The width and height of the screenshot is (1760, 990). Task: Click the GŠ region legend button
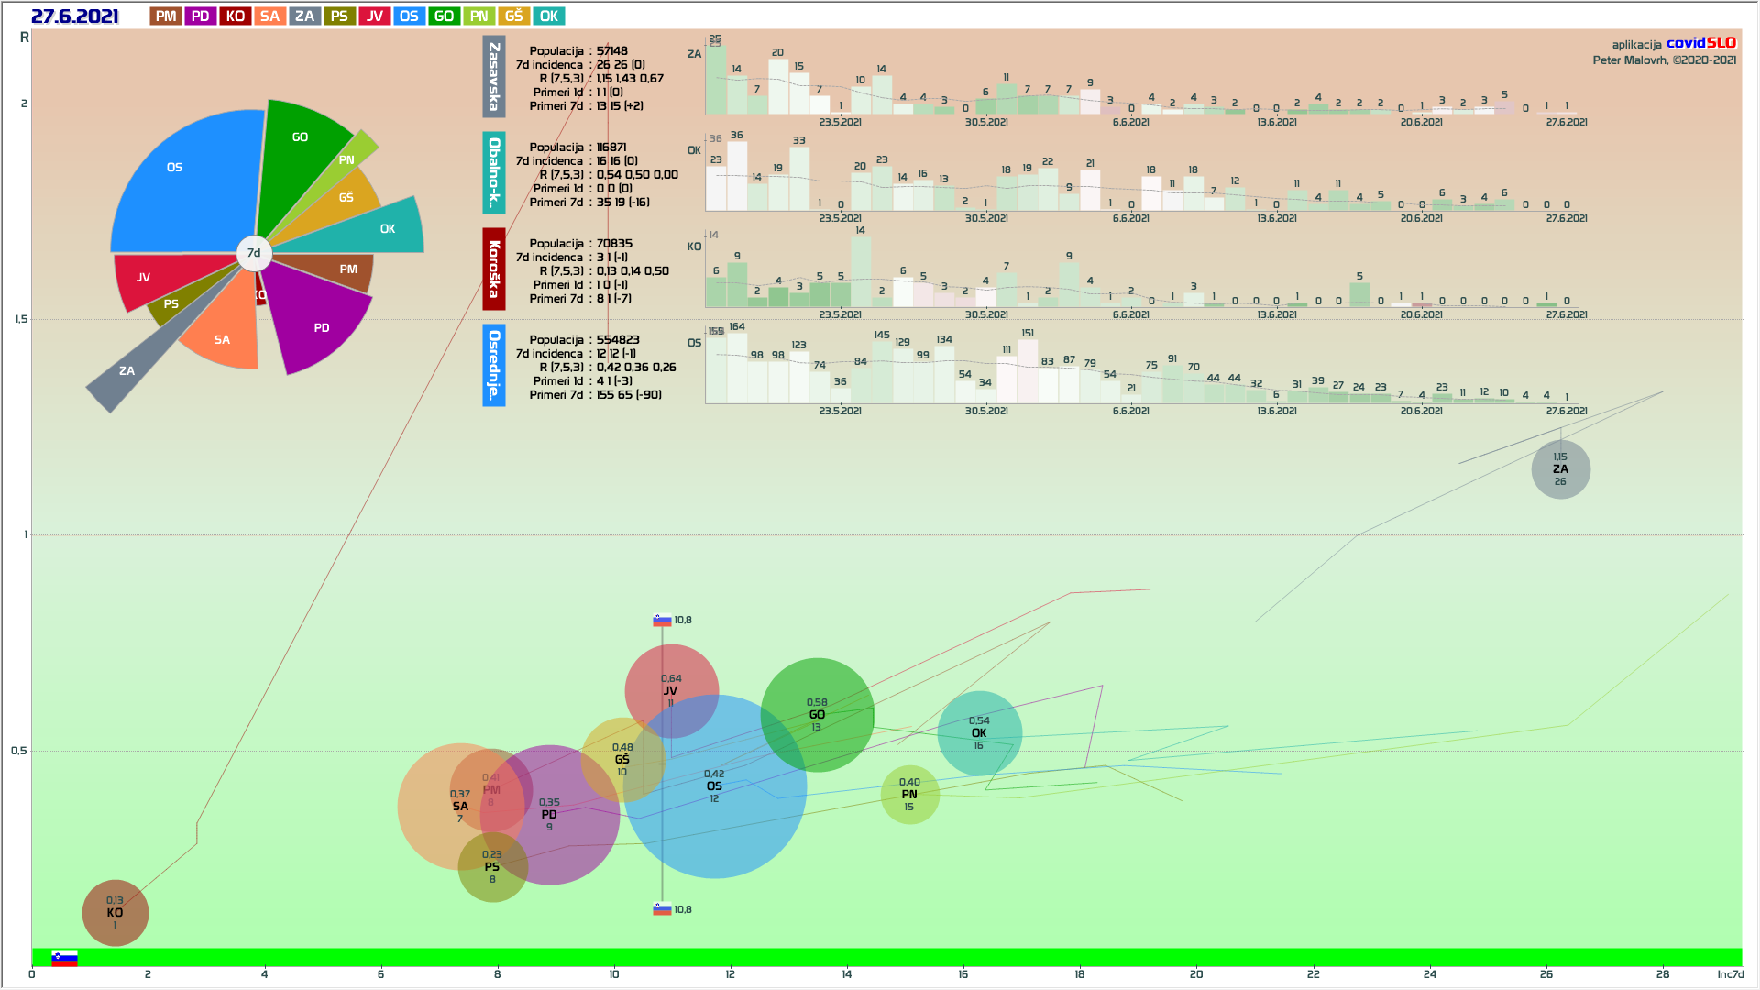click(x=513, y=16)
